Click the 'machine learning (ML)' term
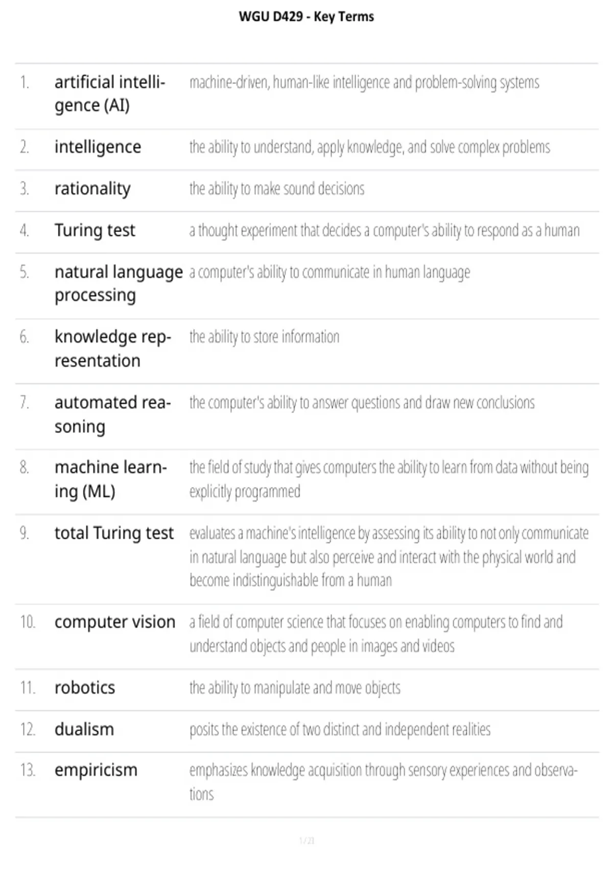The width and height of the screenshot is (613, 869). click(x=111, y=479)
